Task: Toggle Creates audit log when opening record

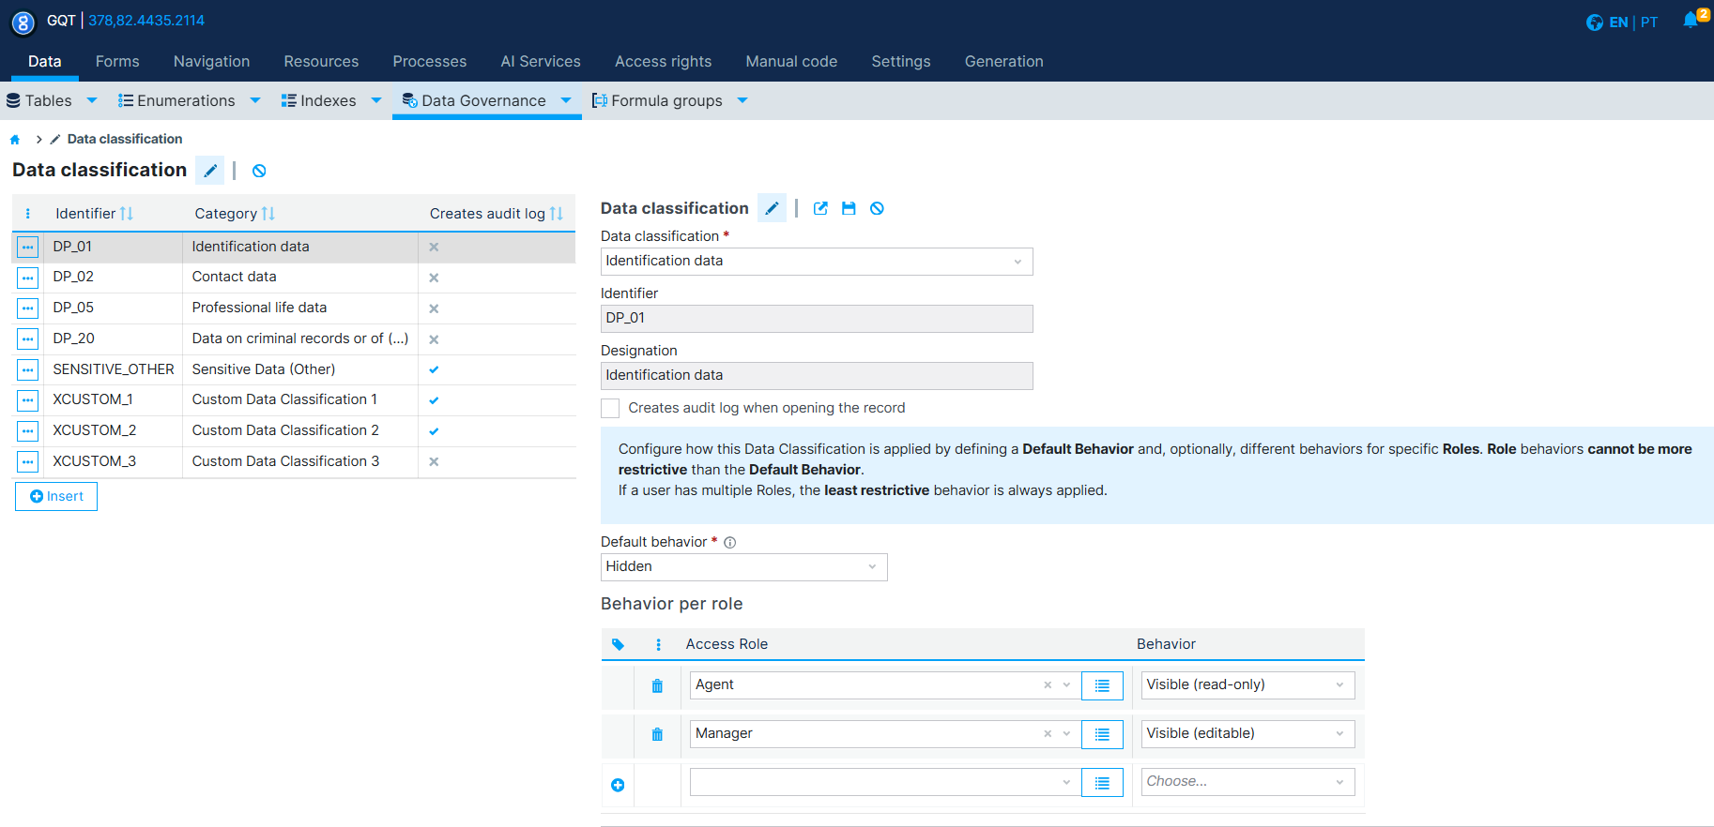Action: click(610, 408)
